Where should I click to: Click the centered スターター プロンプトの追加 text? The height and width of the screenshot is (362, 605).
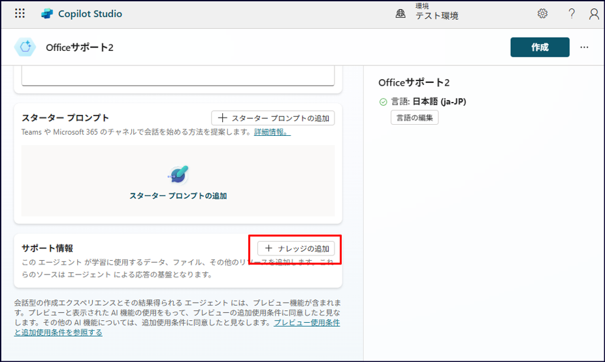pos(178,195)
